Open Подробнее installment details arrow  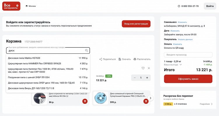[212, 104]
